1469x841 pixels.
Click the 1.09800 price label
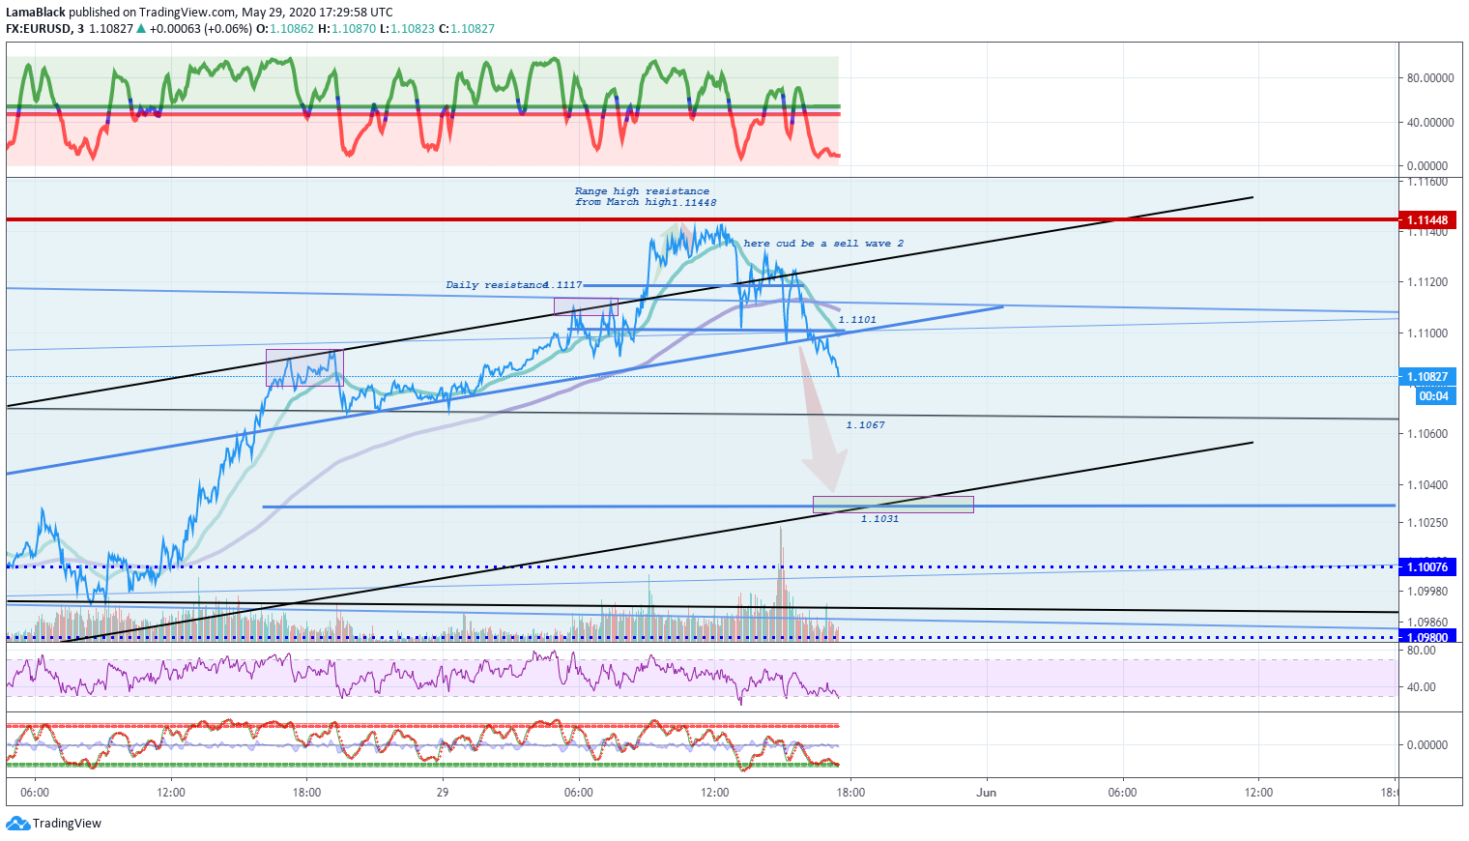(x=1427, y=638)
